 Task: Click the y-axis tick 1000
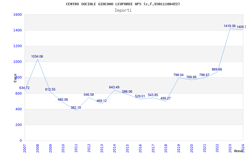18,62
